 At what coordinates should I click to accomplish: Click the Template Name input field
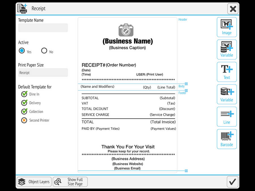tap(43, 28)
